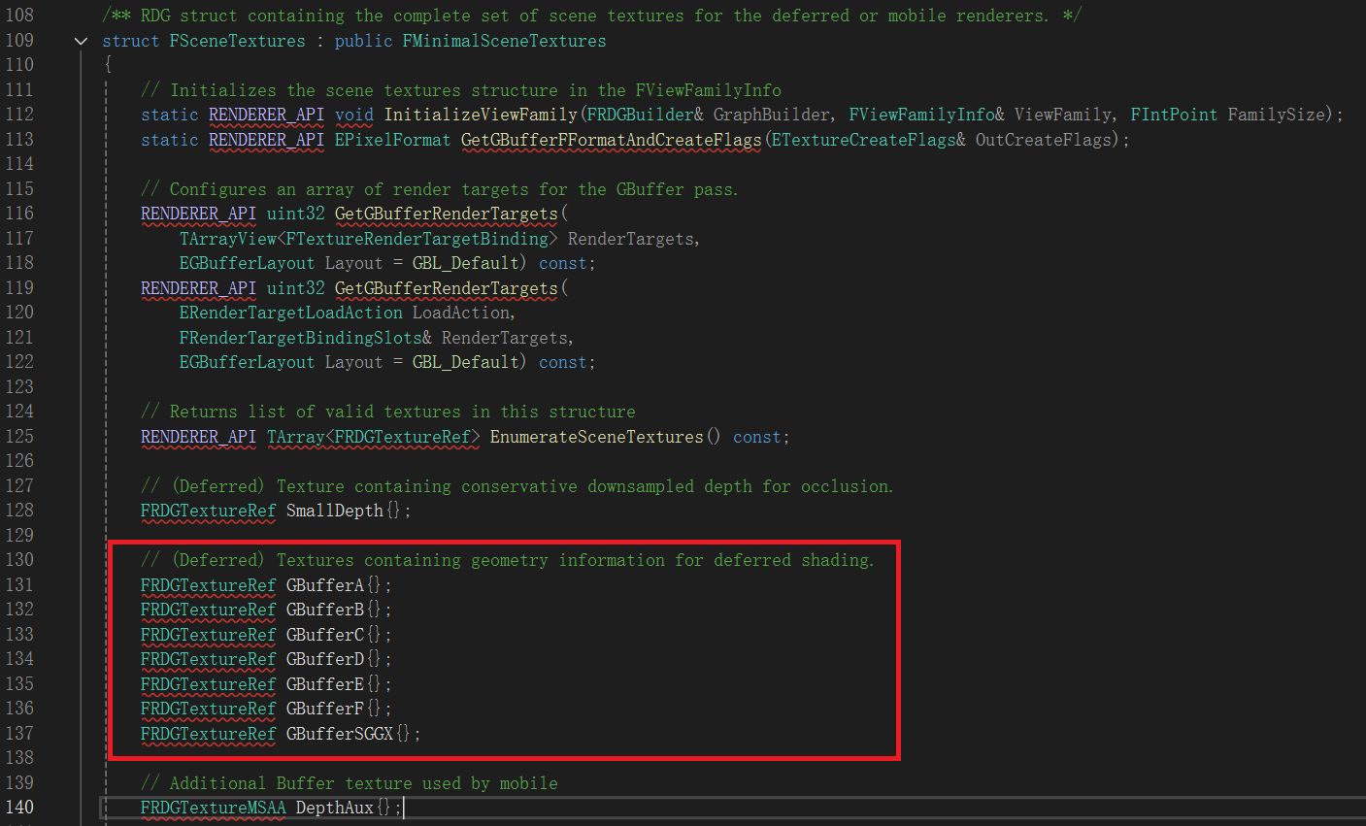Click EGBufferLayout type on line 118
Viewport: 1366px width, 826px height.
(x=247, y=263)
